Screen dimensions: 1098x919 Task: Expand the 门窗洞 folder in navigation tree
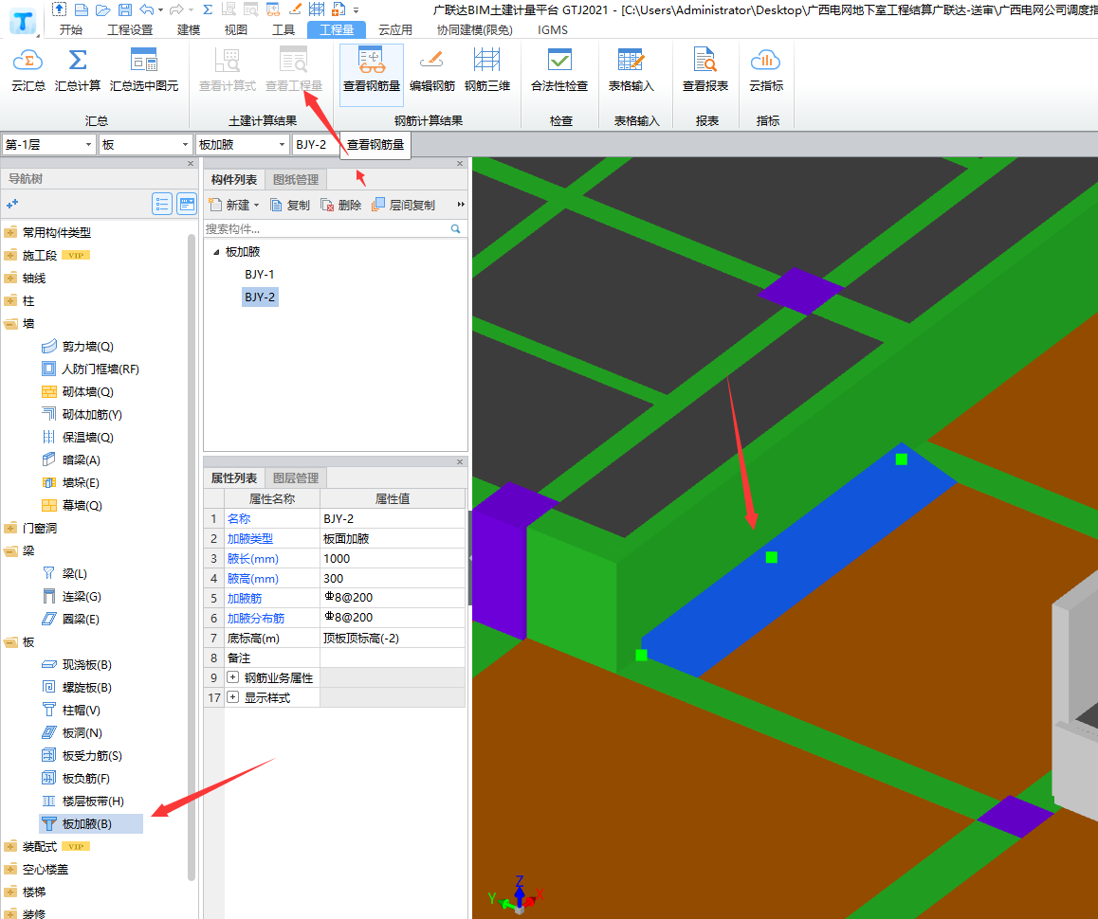click(x=10, y=529)
